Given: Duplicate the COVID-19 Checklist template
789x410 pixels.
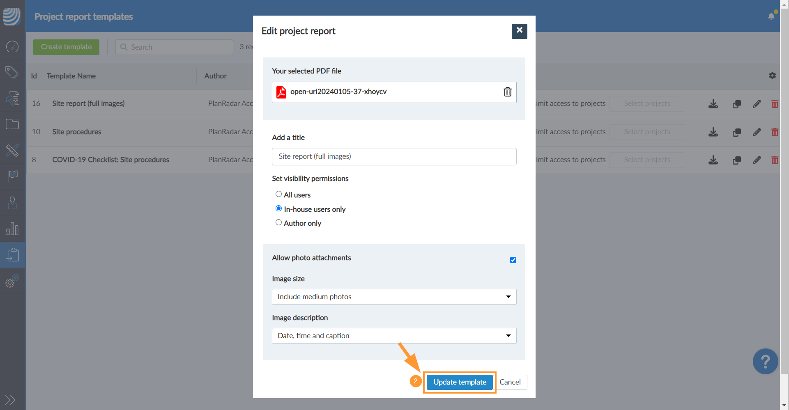Looking at the screenshot, I should click(x=736, y=160).
